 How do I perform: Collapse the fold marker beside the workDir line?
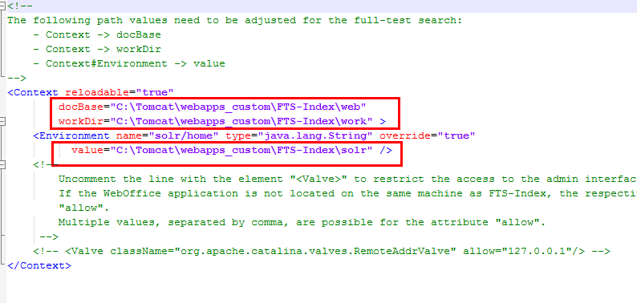pos(3,121)
